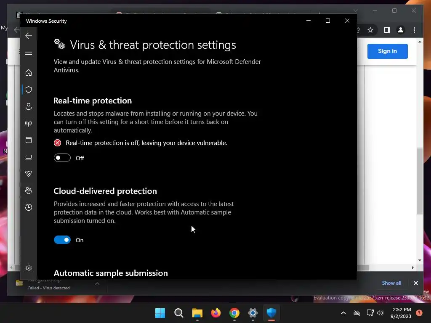Go back in Windows Security
Screen dimensions: 431x323
tap(29, 36)
